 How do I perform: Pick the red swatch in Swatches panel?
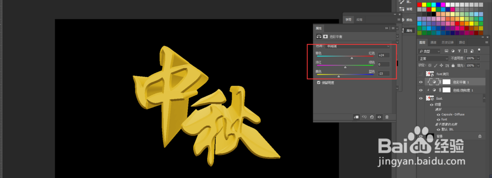(x=420, y=5)
